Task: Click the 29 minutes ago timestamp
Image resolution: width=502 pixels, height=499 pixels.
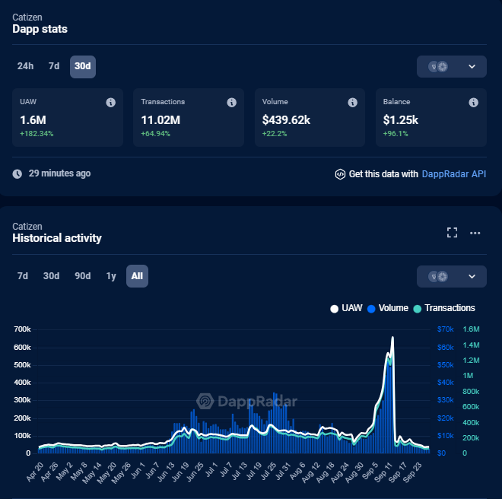Action: (x=59, y=173)
